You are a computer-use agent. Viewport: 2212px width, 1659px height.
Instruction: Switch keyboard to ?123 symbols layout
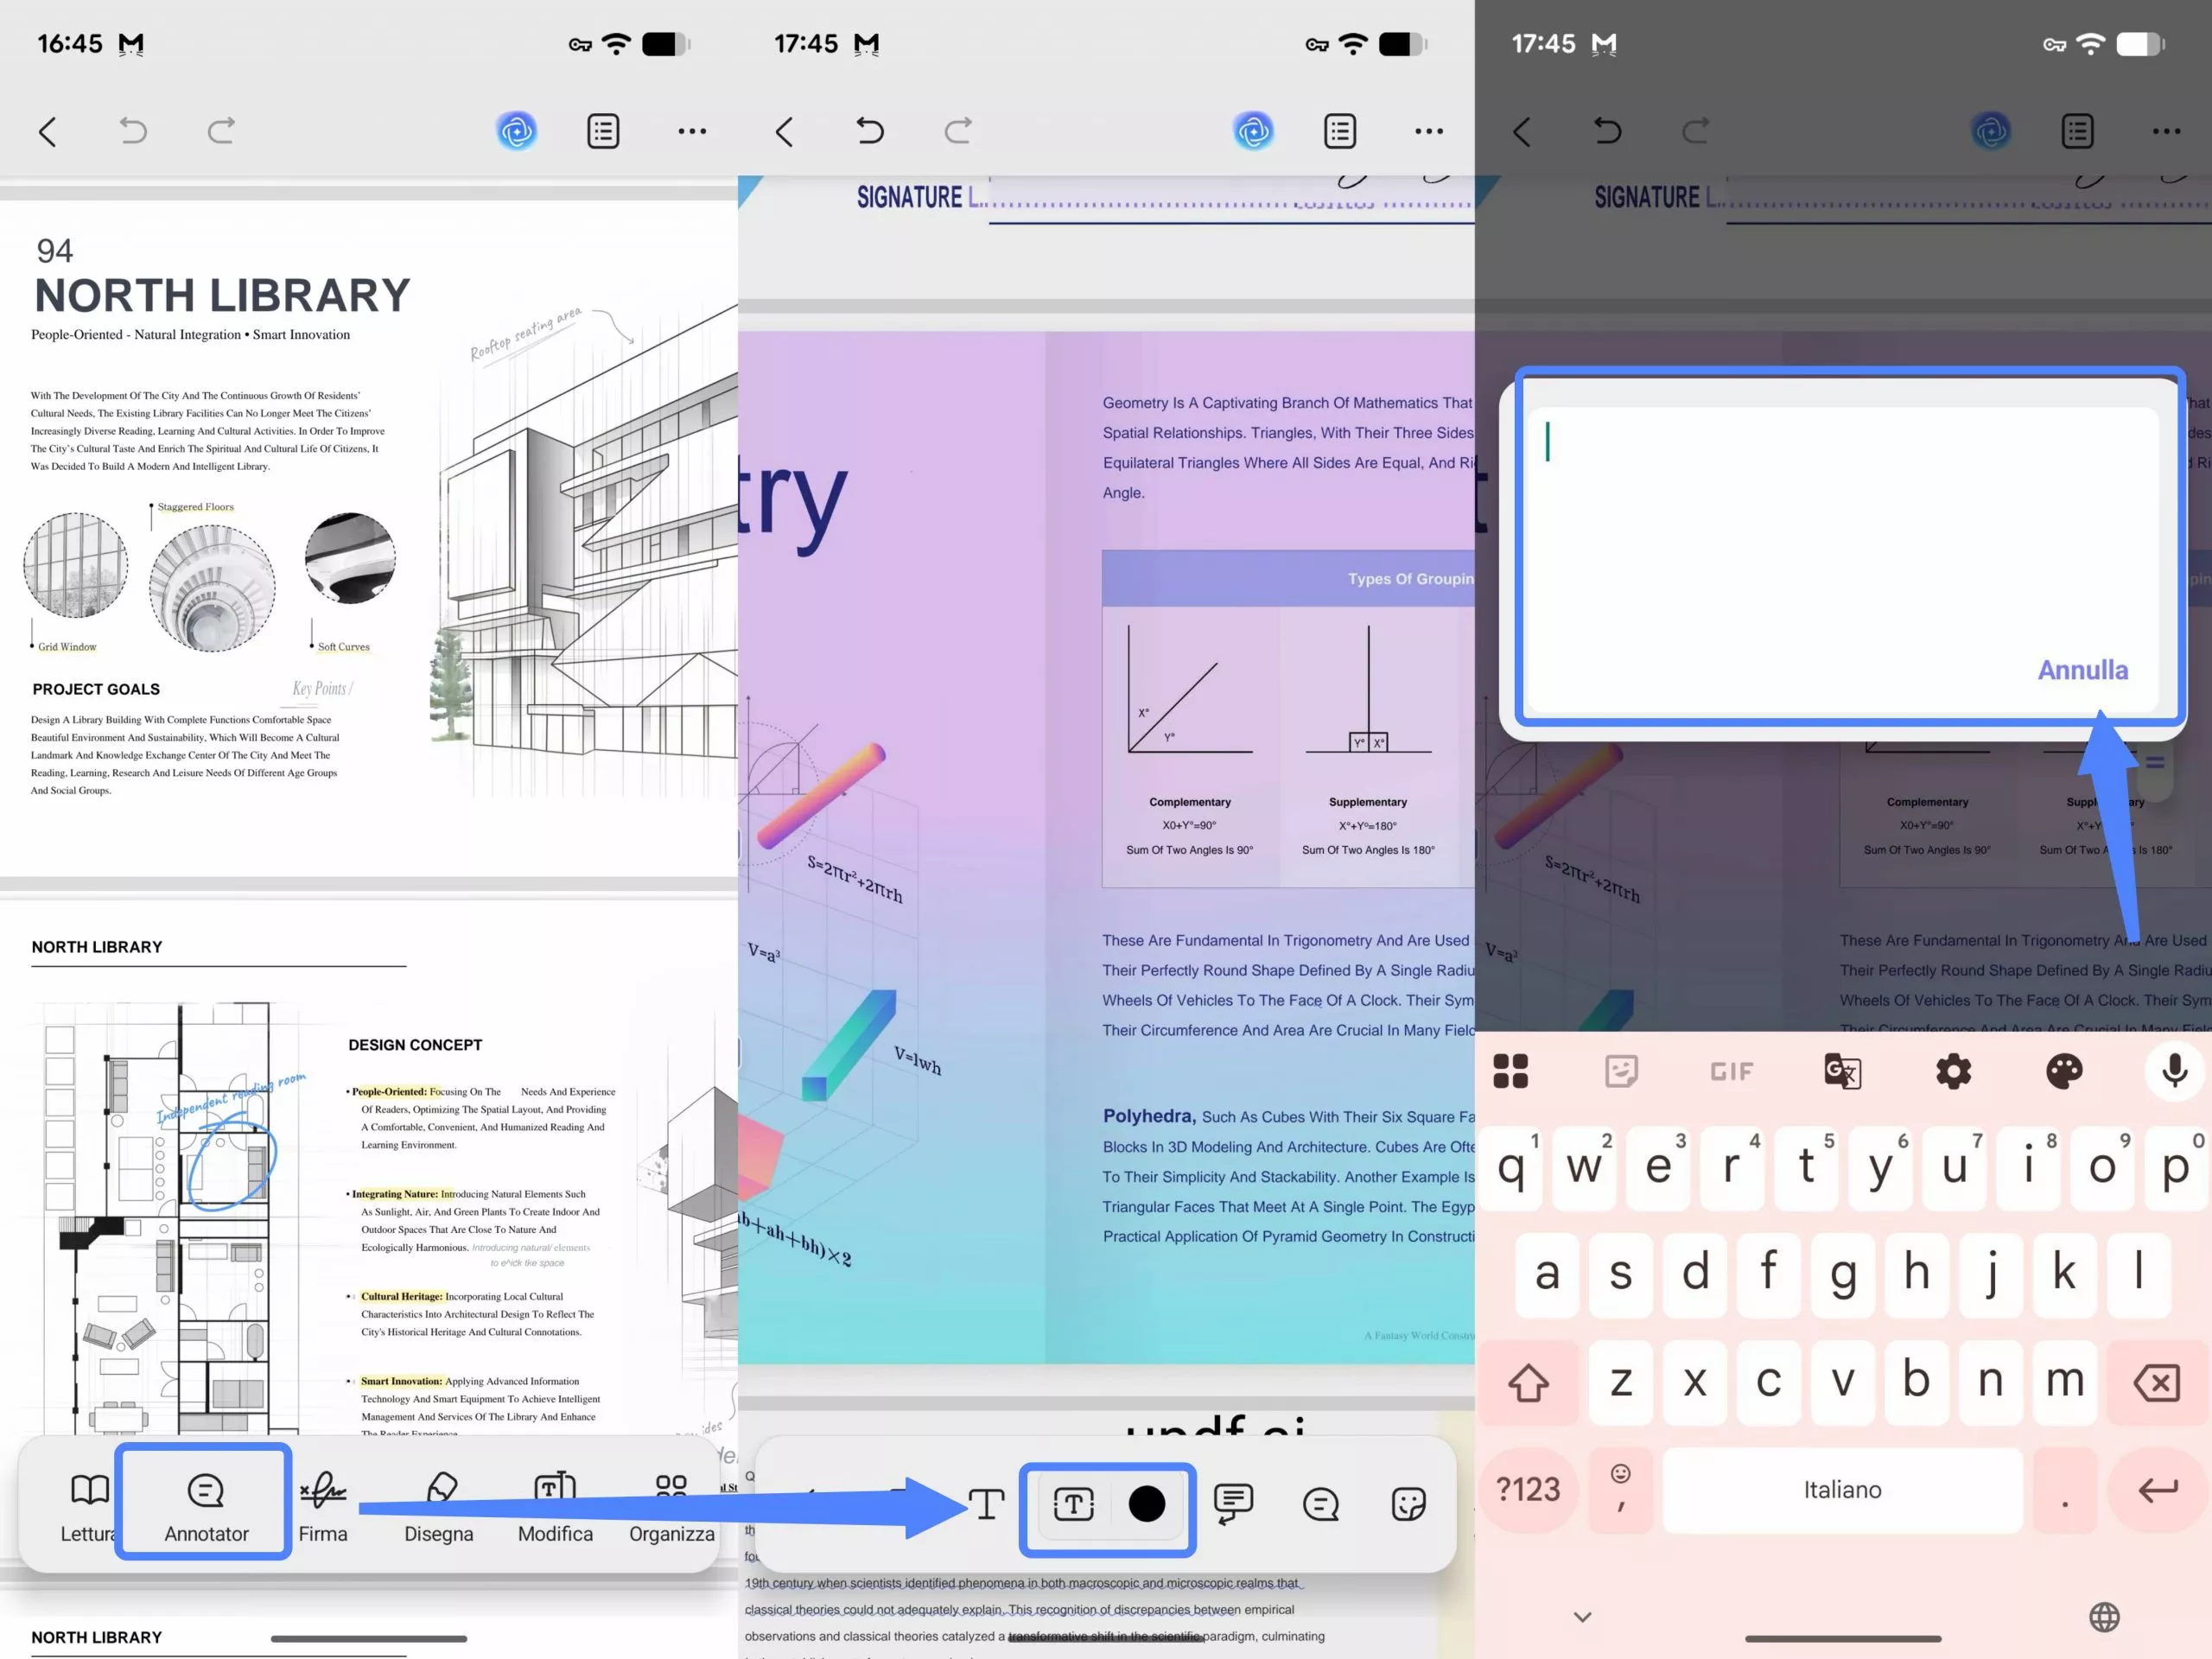1527,1489
